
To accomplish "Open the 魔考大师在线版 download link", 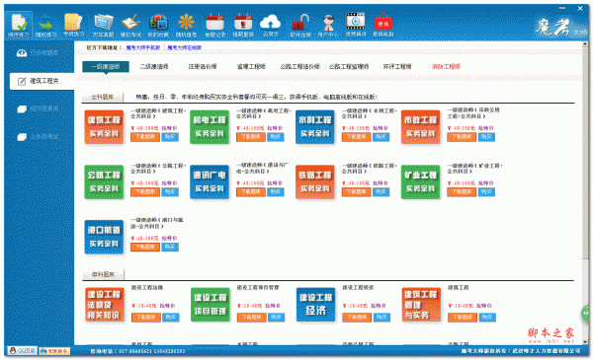I will pos(184,47).
